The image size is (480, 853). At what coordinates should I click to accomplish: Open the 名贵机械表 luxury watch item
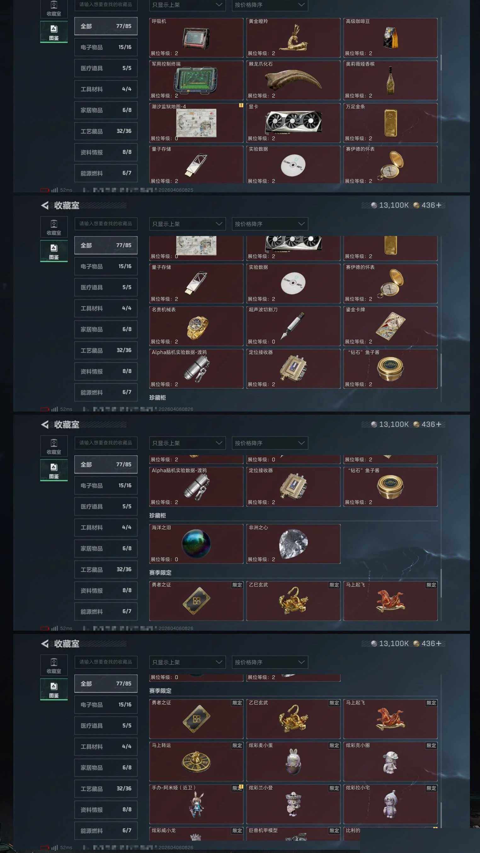coord(196,326)
